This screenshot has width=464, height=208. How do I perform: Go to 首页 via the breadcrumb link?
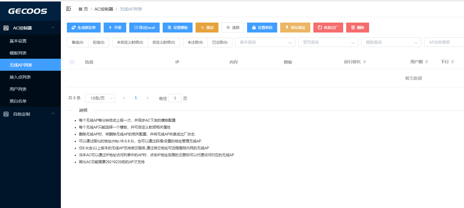[83, 9]
